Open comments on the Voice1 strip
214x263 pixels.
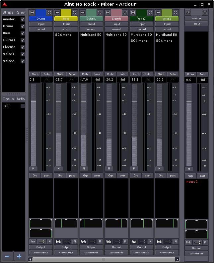142,252
